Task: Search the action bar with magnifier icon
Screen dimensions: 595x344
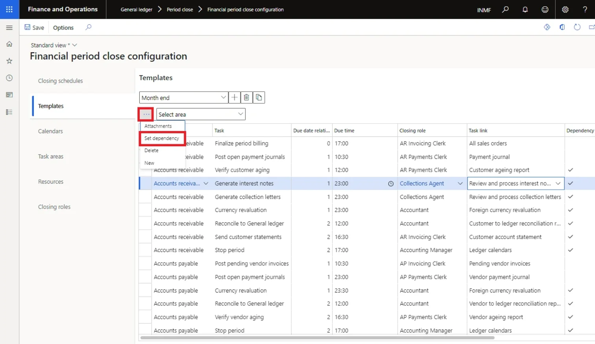Action: [89, 27]
